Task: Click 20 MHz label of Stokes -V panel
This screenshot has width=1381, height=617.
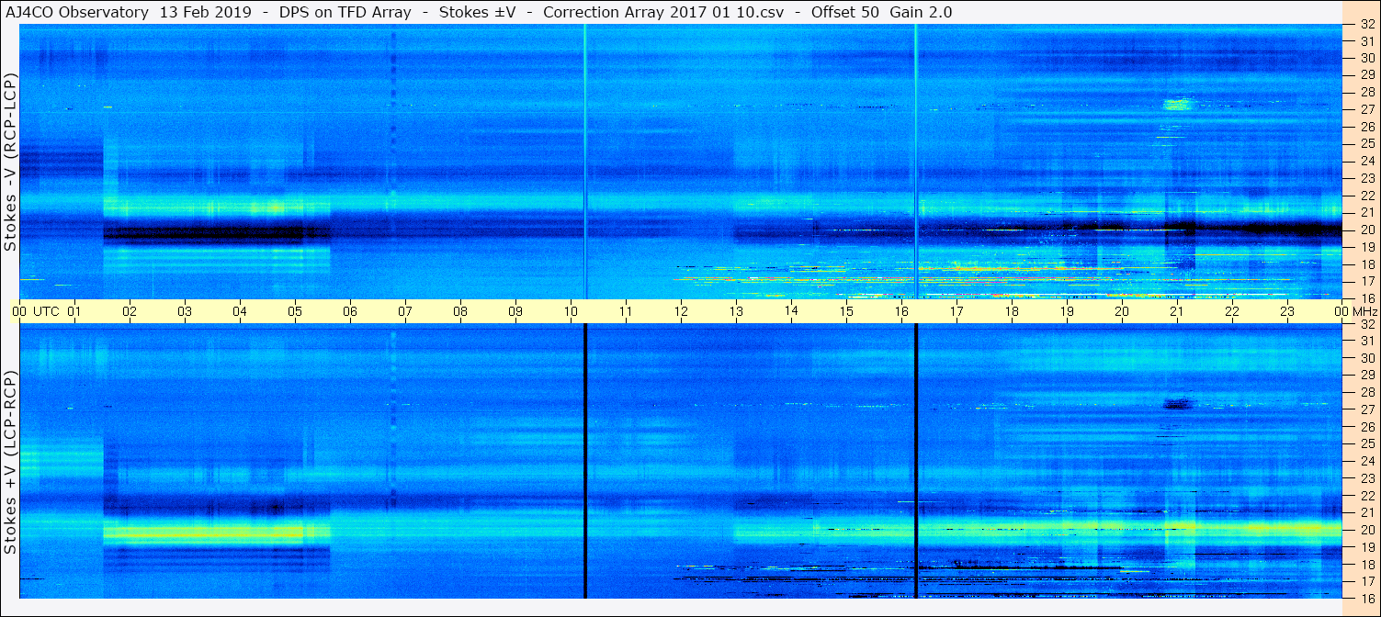Action: coord(1367,230)
